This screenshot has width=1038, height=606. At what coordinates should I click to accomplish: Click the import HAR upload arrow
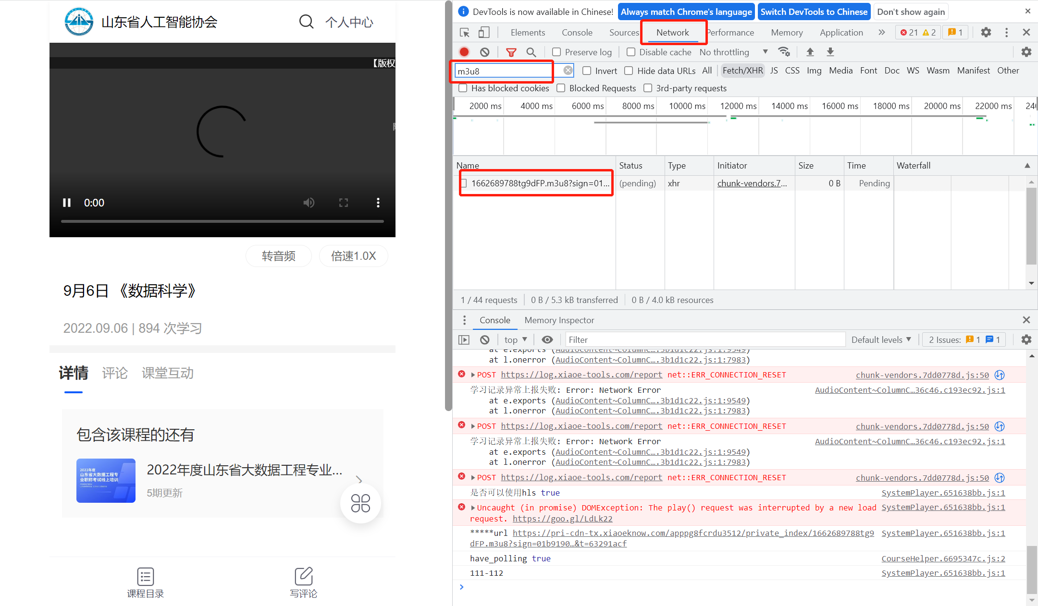click(810, 52)
